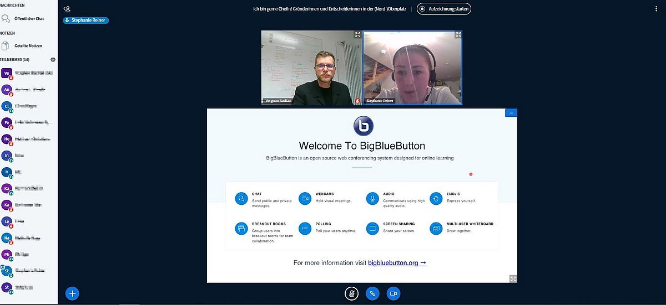666x305 pixels.
Task: Click the In participant avatar
Action: coord(7,156)
